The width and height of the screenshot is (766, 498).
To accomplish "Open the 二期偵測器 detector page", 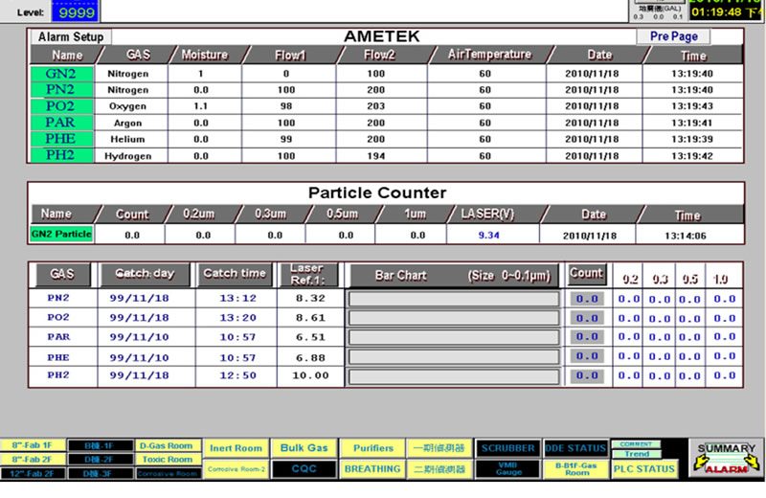I will [x=439, y=468].
